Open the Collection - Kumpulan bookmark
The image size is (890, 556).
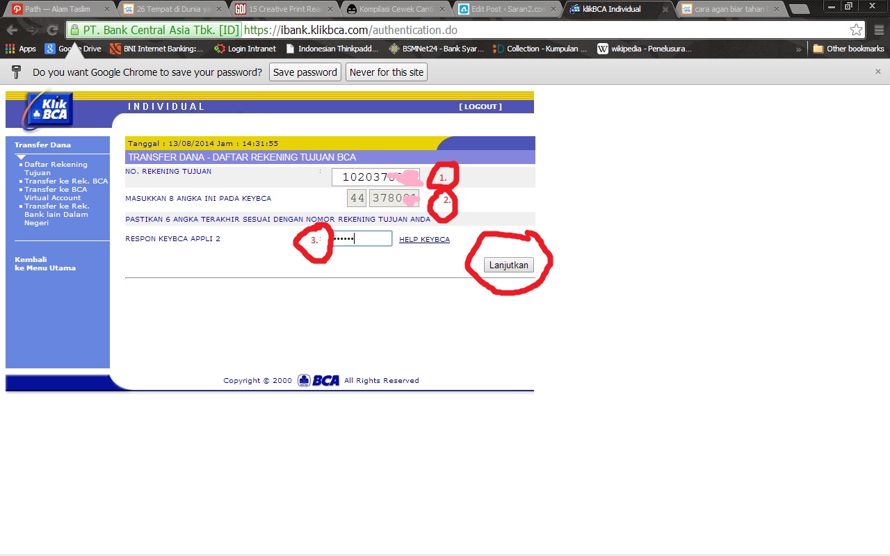tap(540, 49)
